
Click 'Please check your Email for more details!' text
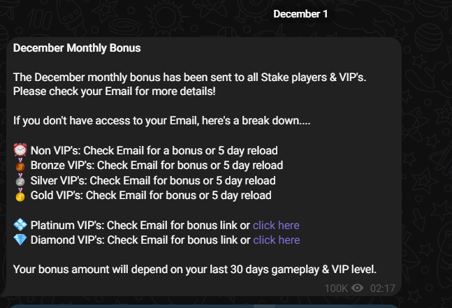point(115,91)
